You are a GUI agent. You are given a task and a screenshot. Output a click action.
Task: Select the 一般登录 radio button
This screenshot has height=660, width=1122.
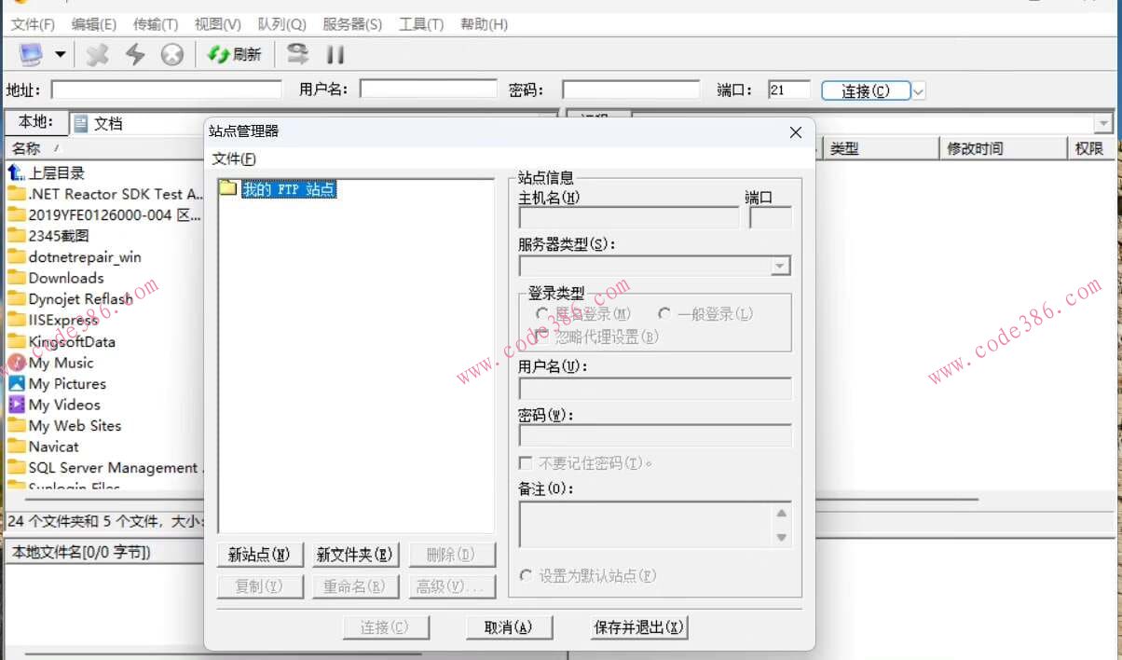tap(665, 314)
